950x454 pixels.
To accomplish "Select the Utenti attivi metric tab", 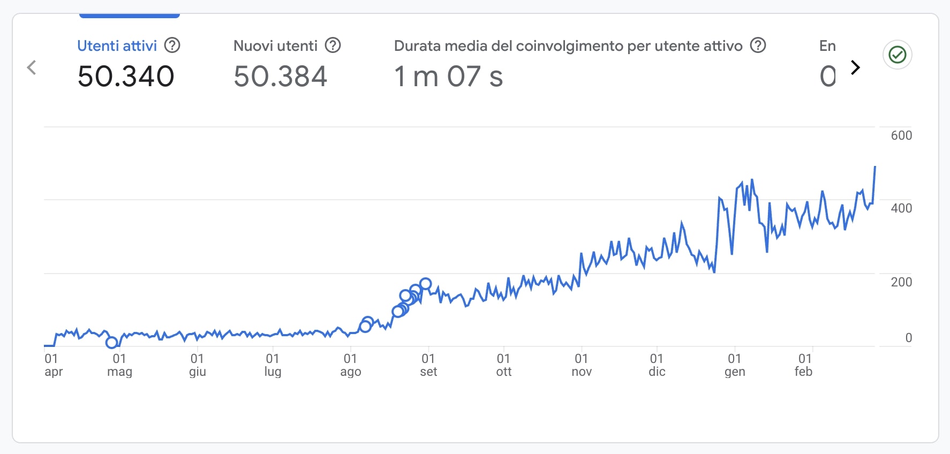I will [129, 62].
